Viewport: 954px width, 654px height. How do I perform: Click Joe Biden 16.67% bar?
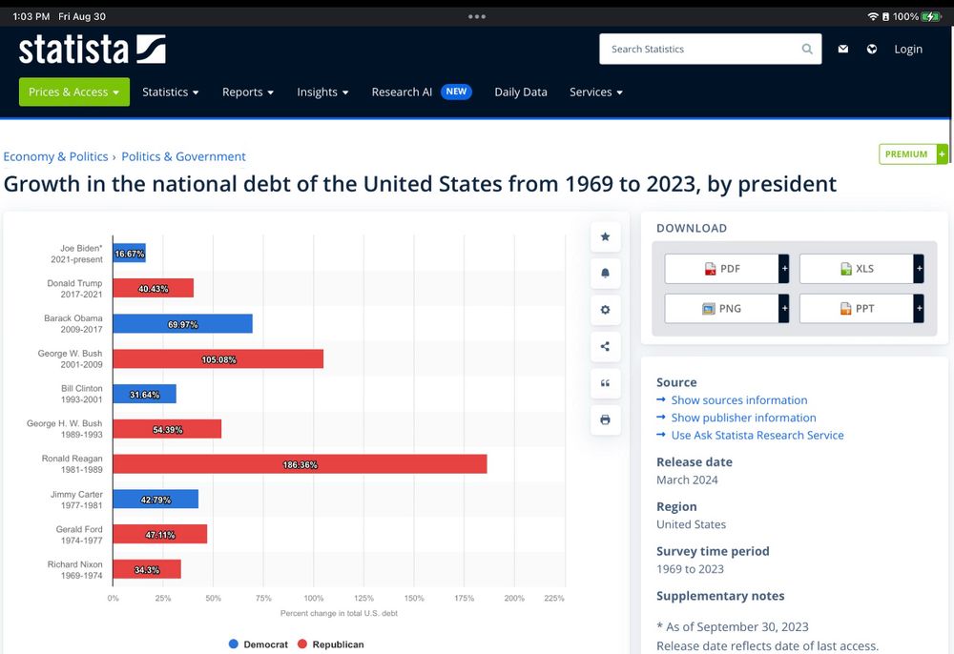tap(130, 253)
